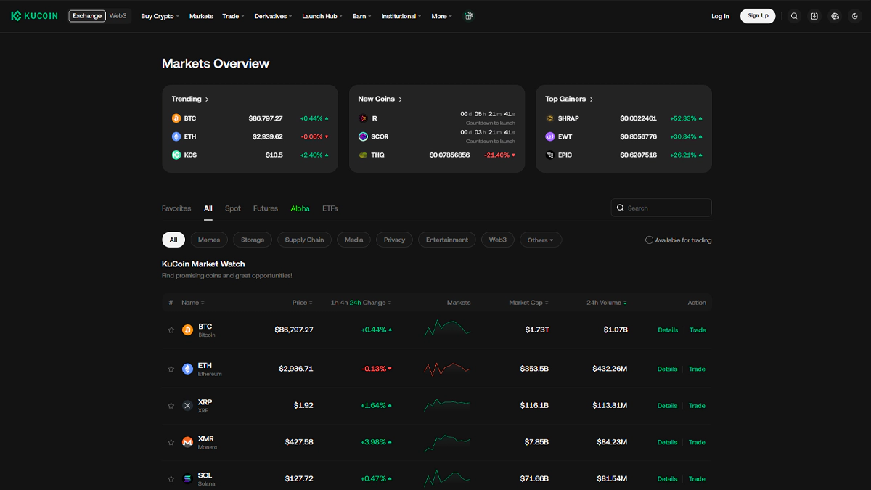The height and width of the screenshot is (490, 871).
Task: Favorite BTC using the star icon
Action: [171, 330]
